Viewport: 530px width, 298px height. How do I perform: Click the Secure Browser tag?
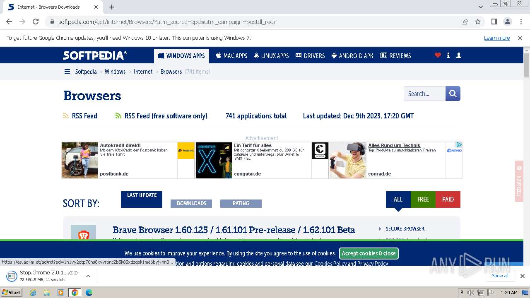click(x=405, y=228)
